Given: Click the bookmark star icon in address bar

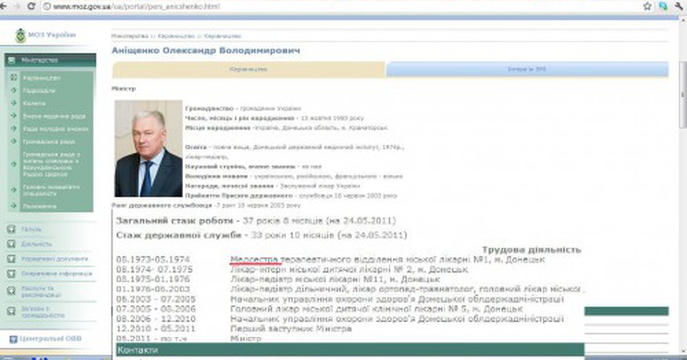Looking at the screenshot, I should coord(647,6).
